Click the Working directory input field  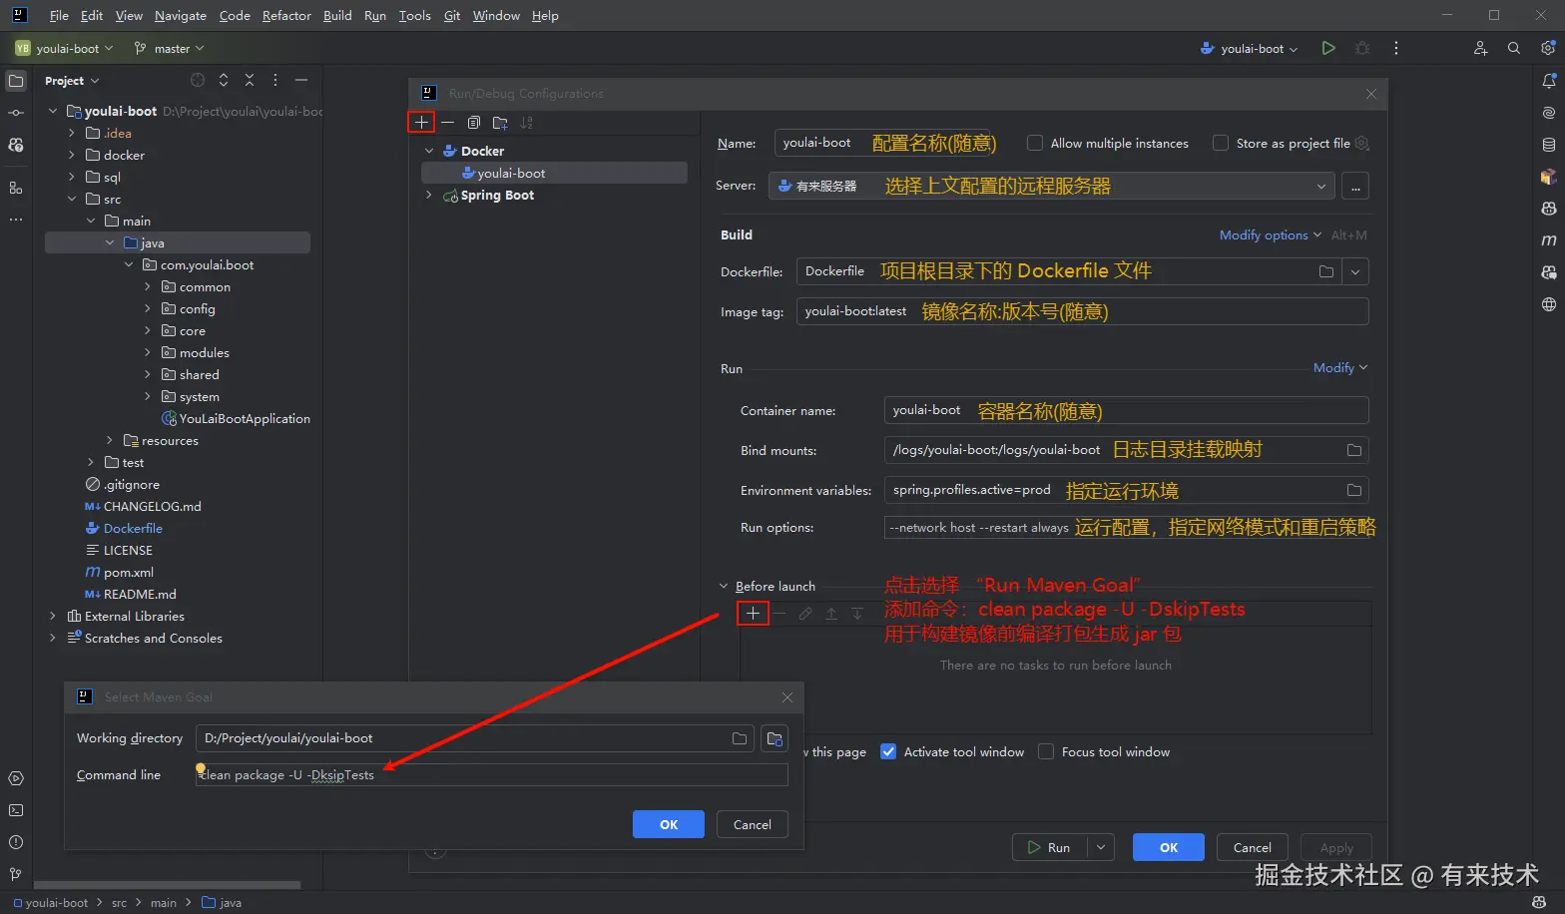(x=477, y=738)
